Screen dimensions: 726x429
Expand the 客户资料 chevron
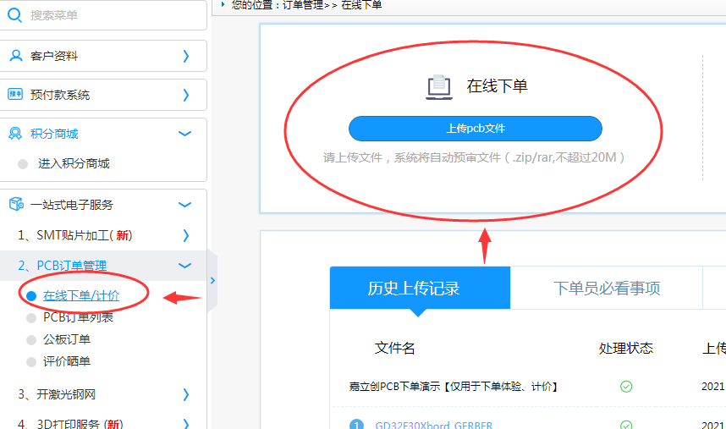[x=185, y=56]
